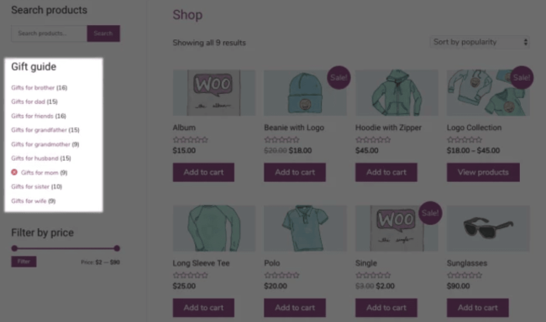Click the Album product thumbnail
Image resolution: width=546 pixels, height=322 pixels.
pos(214,92)
